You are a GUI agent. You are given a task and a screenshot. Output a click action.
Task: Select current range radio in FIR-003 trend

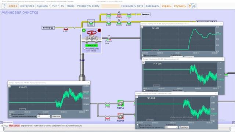point(10,116)
